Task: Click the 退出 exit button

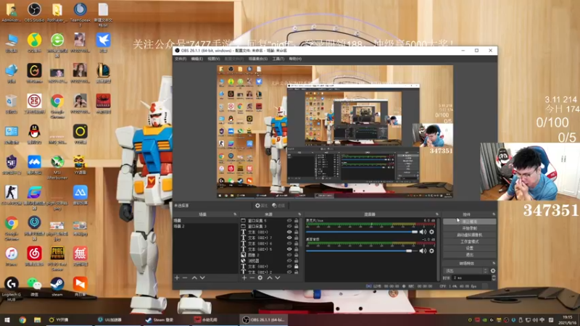Action: (469, 255)
